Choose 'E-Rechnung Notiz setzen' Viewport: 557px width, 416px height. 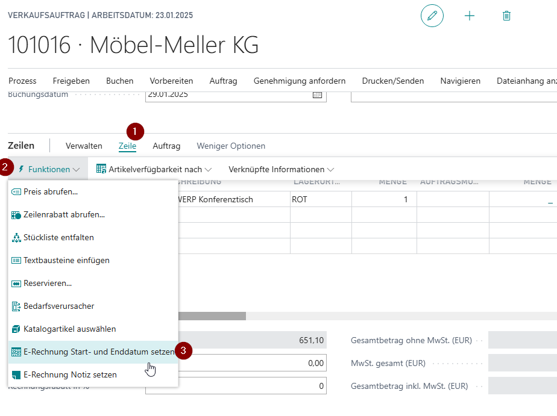click(70, 374)
